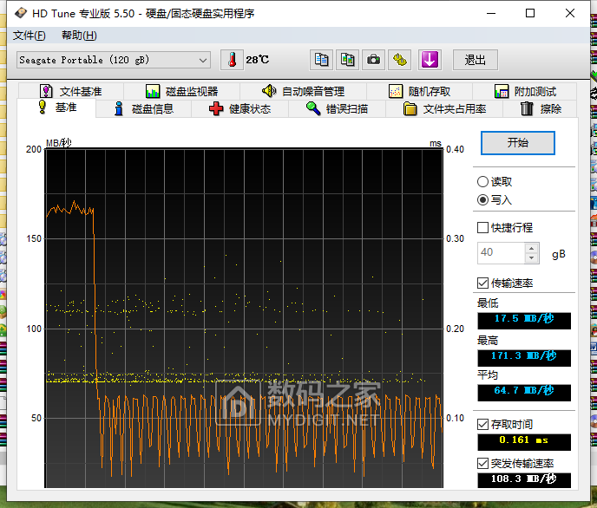Click the thermometer temperature icon
This screenshot has width=597, height=508.
232,60
